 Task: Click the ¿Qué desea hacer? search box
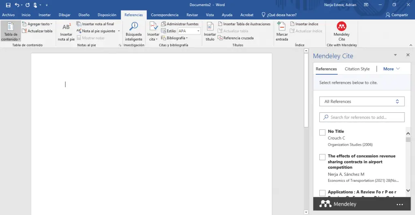279,15
